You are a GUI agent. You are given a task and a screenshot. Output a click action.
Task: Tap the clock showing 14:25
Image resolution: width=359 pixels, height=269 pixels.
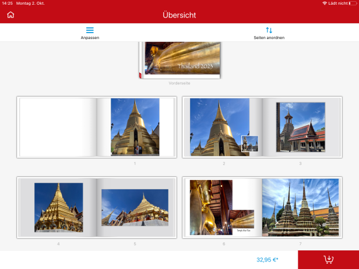pyautogui.click(x=7, y=3)
